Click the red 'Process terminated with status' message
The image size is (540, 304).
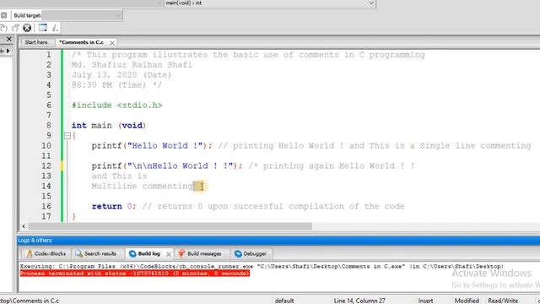pyautogui.click(x=135, y=274)
